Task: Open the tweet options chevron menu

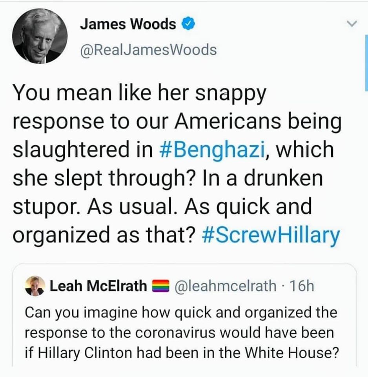Action: (x=352, y=23)
